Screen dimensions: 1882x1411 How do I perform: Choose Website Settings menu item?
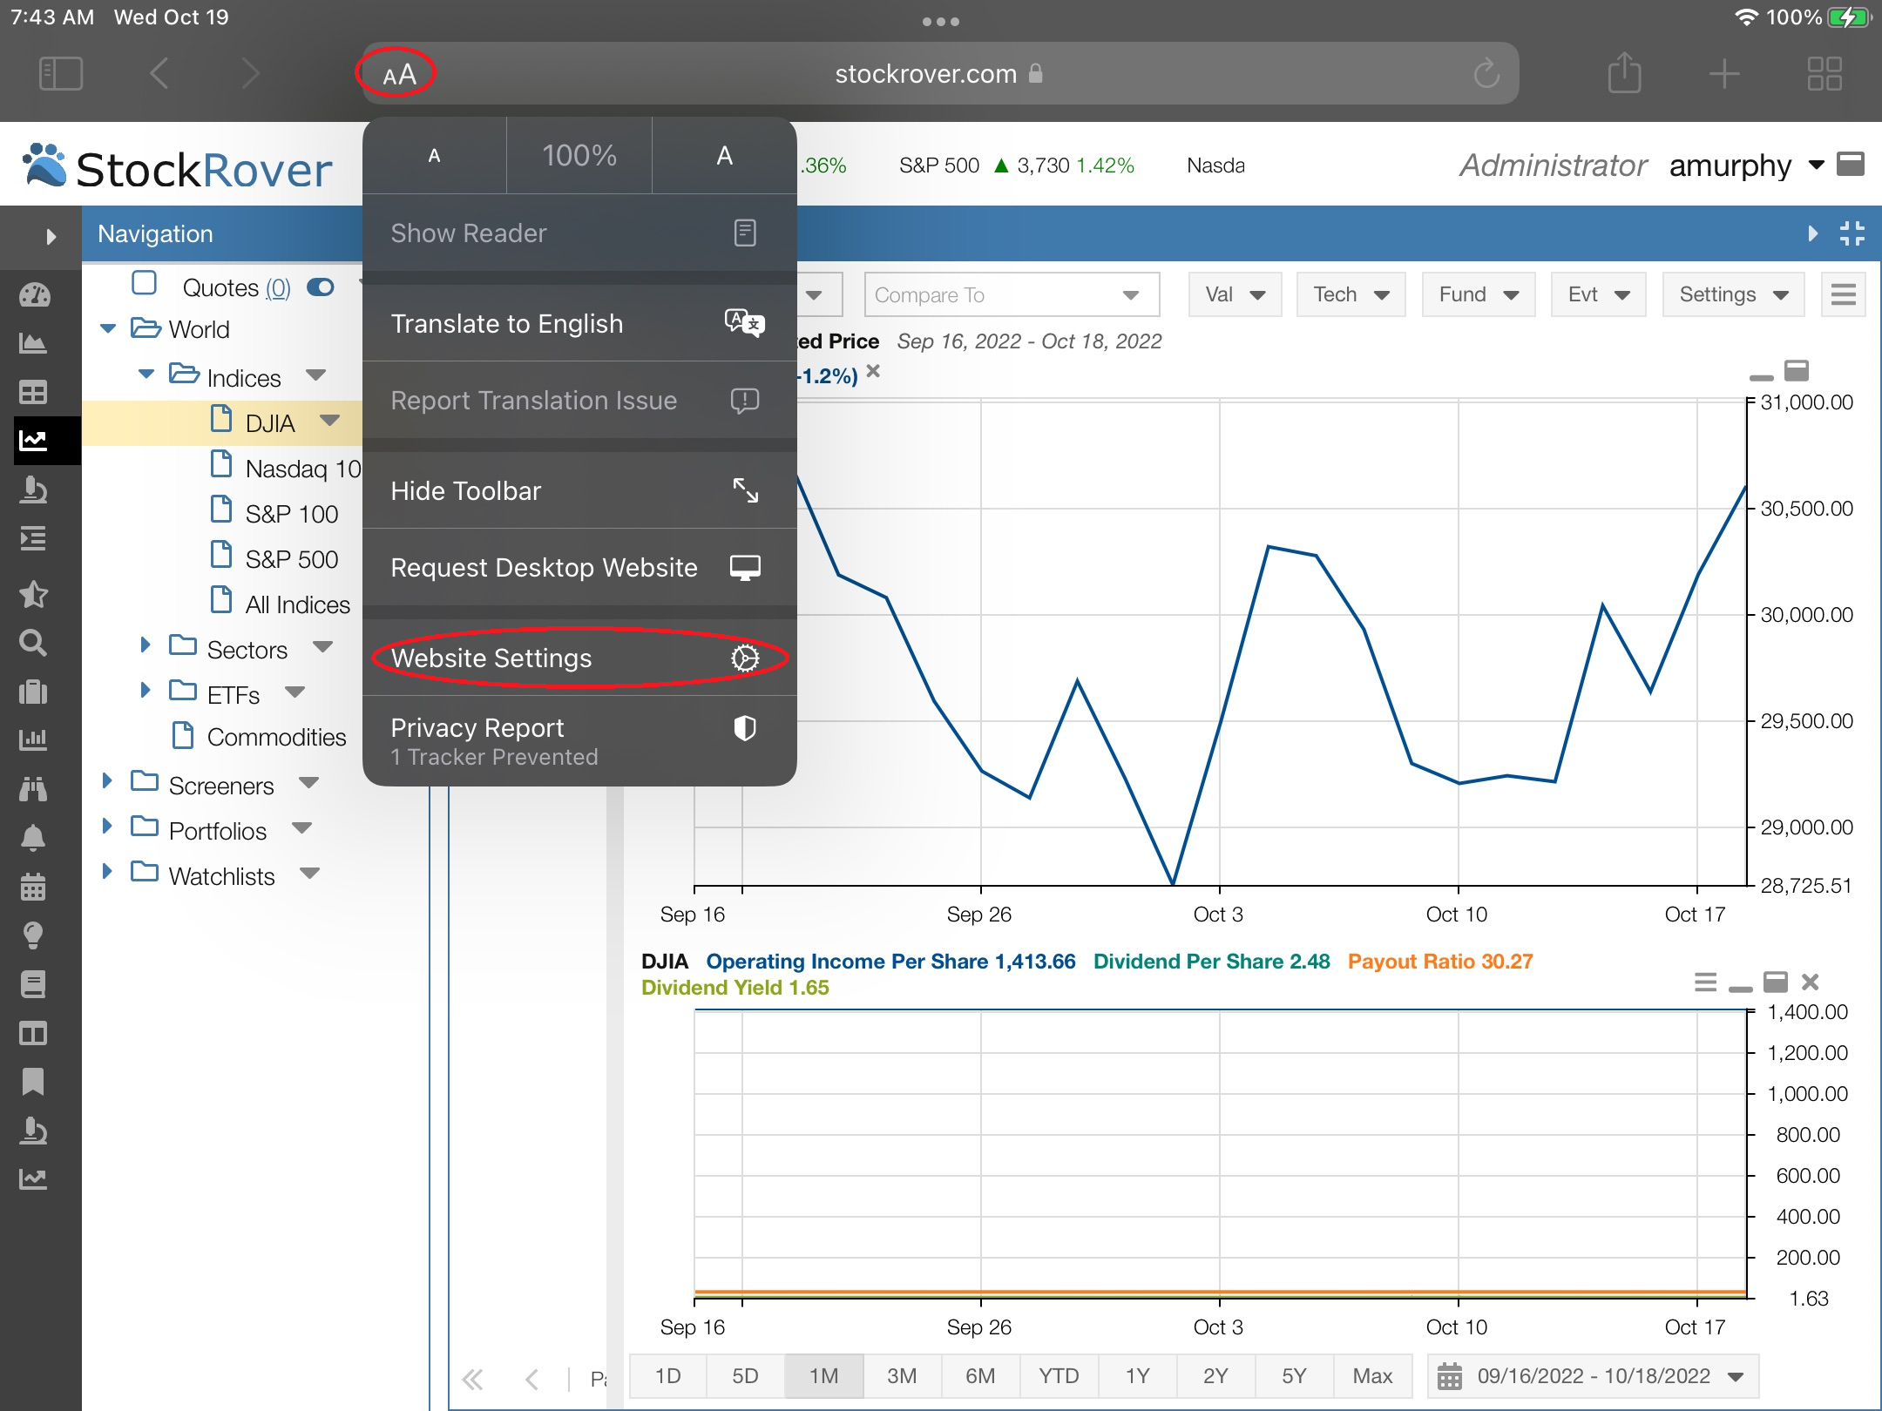(579, 658)
